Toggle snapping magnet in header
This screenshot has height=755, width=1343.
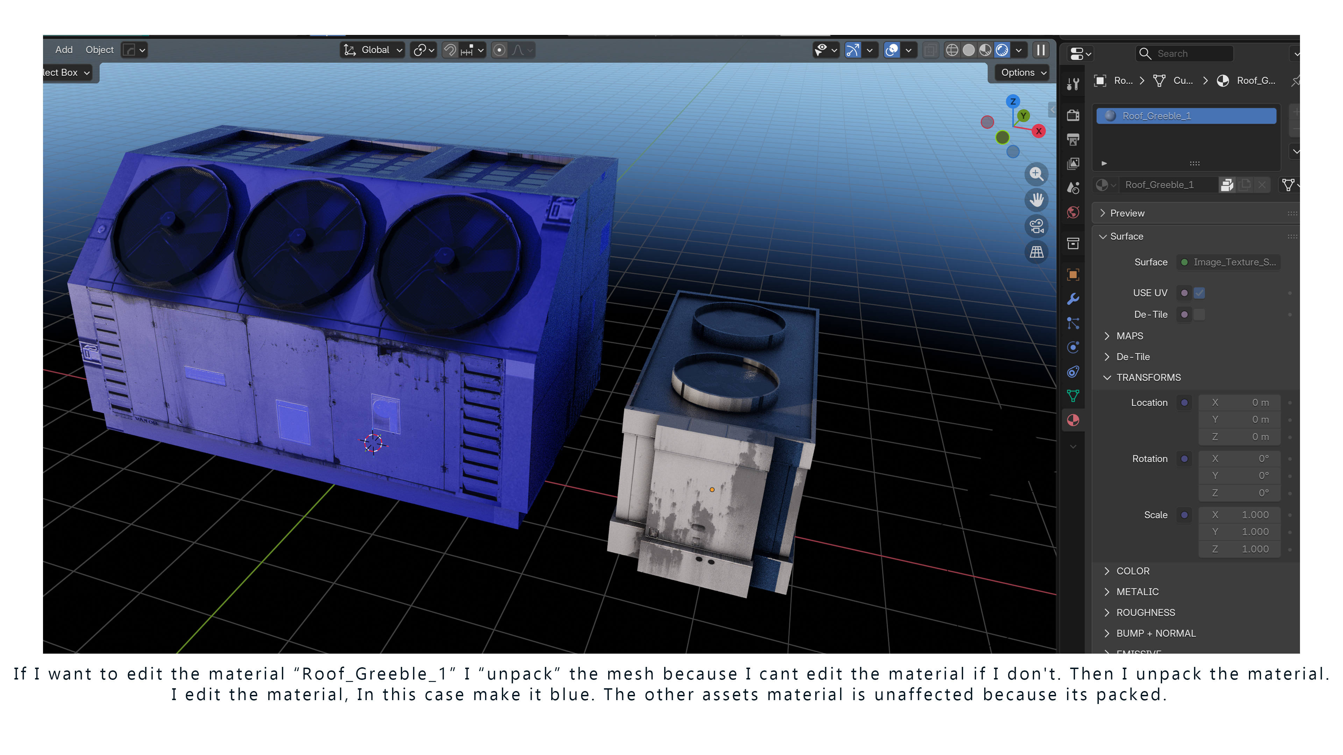(450, 50)
